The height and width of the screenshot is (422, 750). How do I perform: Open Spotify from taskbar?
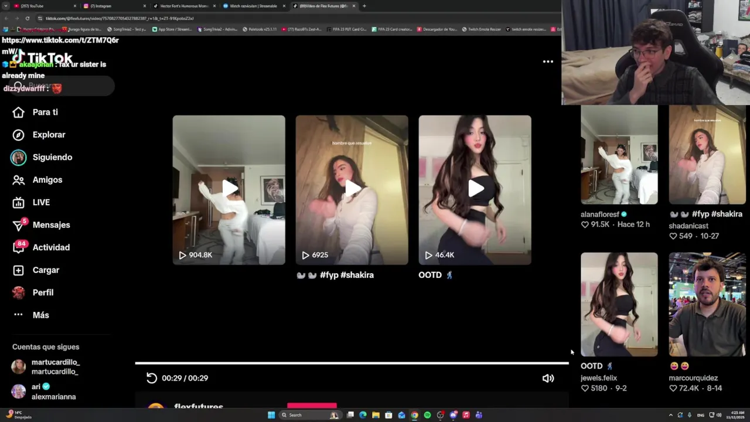pyautogui.click(x=427, y=415)
